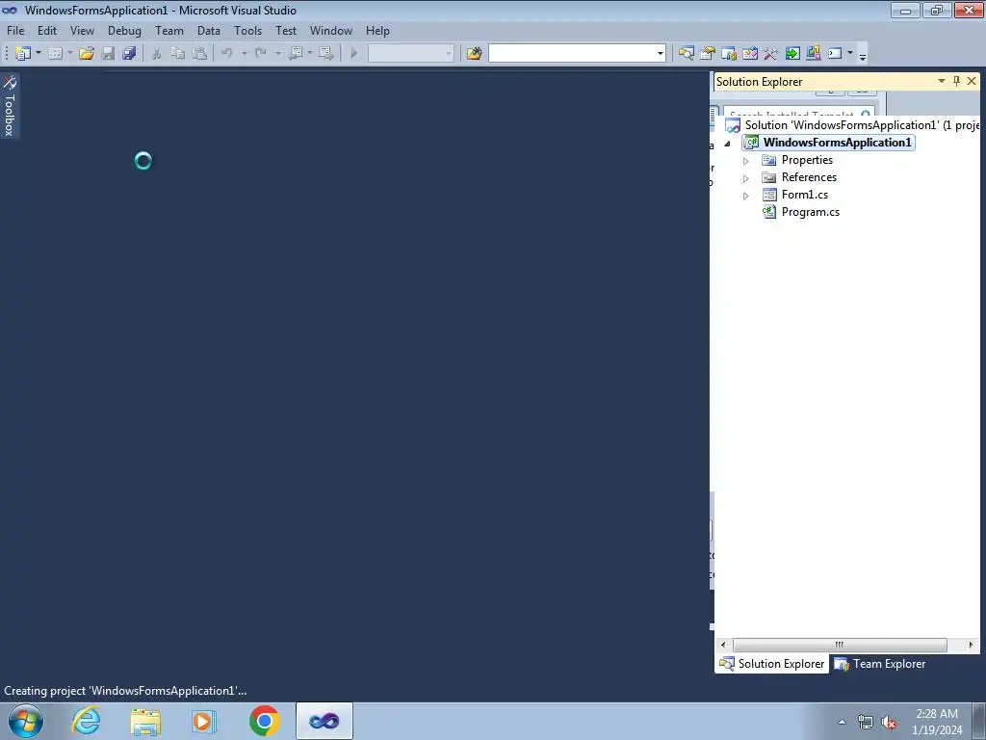Click the Paste clipboard icon
Viewport: 986px width, 740px height.
pos(199,54)
